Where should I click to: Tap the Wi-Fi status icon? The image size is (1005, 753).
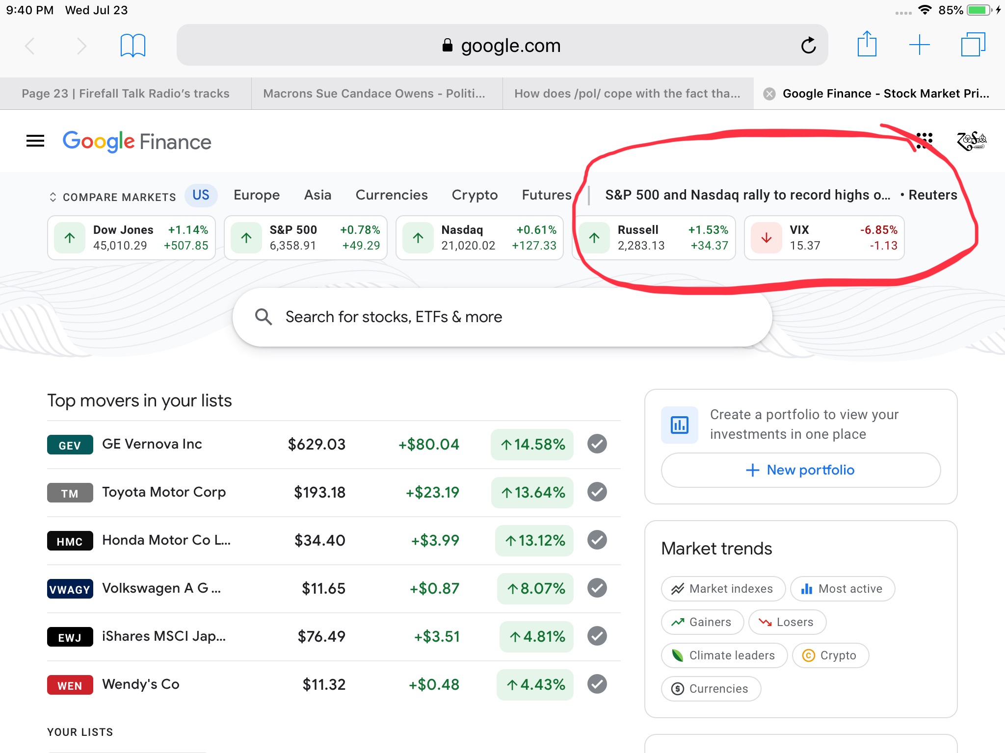click(x=925, y=10)
